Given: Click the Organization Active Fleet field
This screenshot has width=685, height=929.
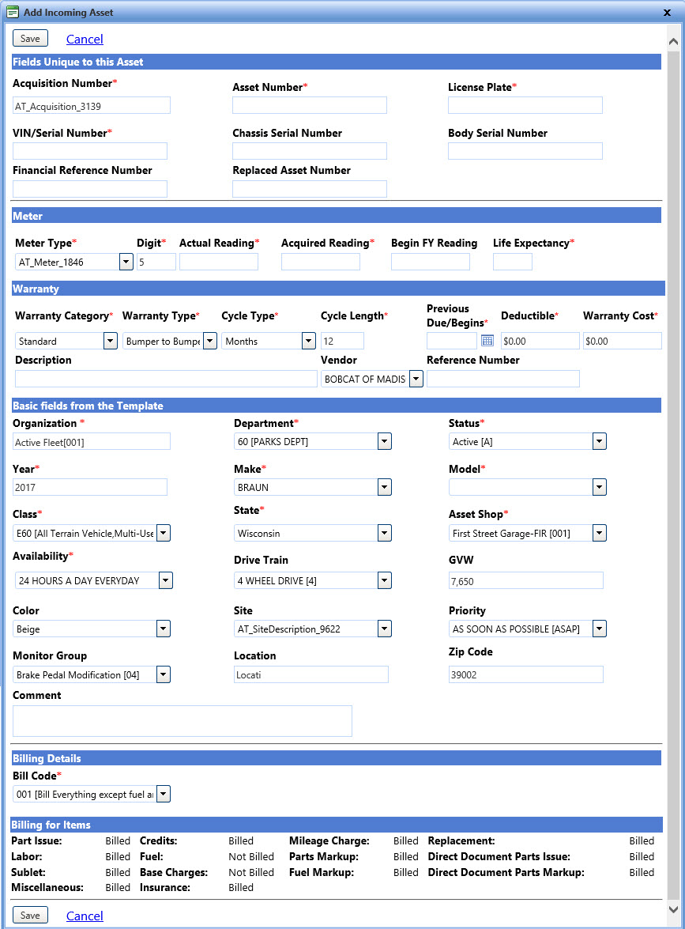Looking at the screenshot, I should point(92,442).
